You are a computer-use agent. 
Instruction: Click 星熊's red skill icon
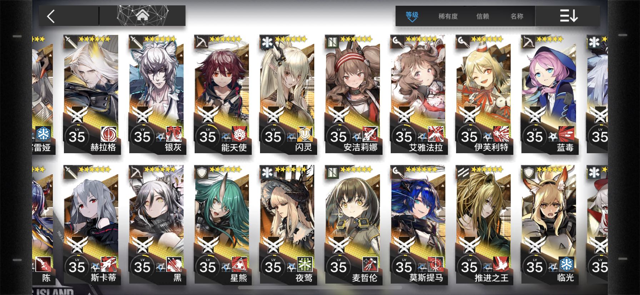coord(240,264)
